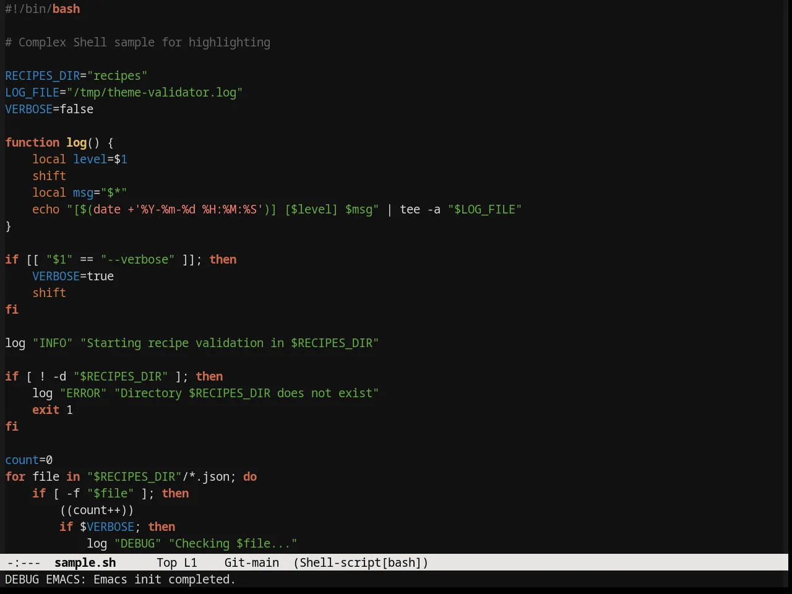Click "Starting recipe validation in $RECIPES_DIR" string
Image resolution: width=792 pixels, height=594 pixels.
coord(230,343)
